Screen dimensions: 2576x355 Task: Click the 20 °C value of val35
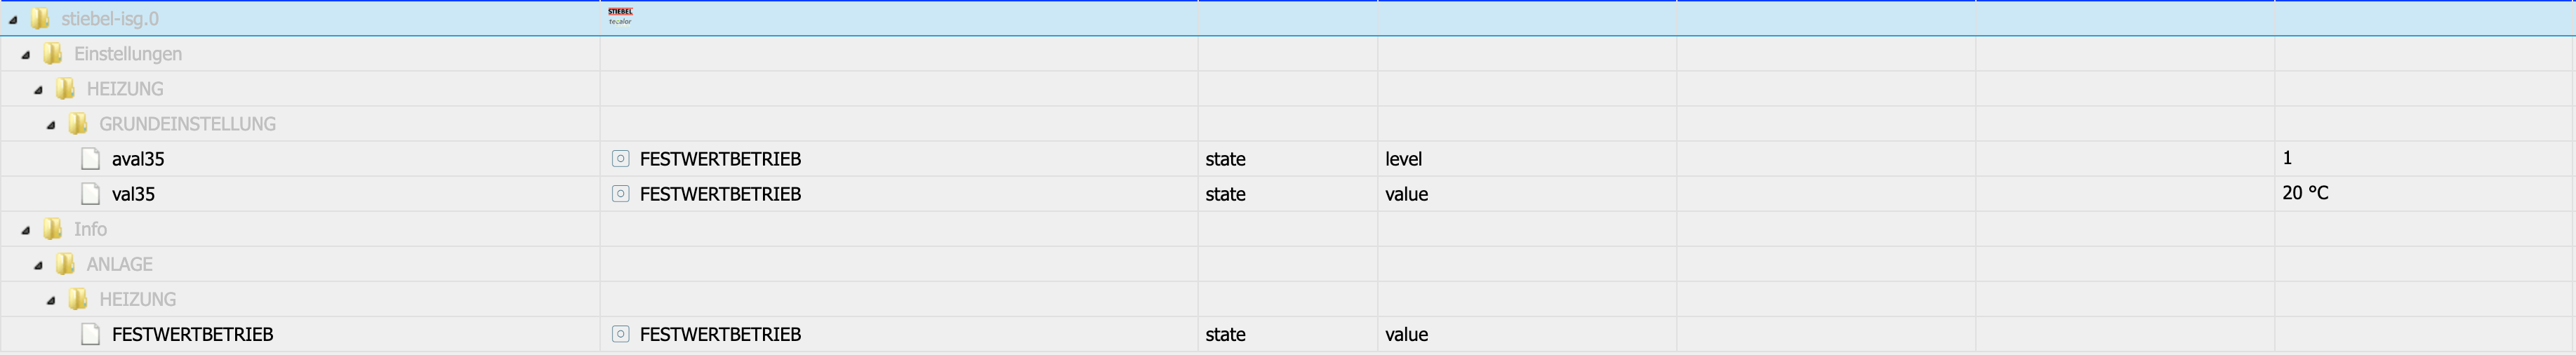[2305, 193]
